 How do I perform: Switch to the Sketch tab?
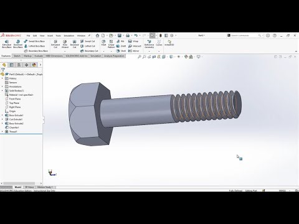[17, 56]
